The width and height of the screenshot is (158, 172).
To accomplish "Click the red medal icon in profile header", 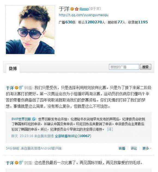I will click(77, 9).
